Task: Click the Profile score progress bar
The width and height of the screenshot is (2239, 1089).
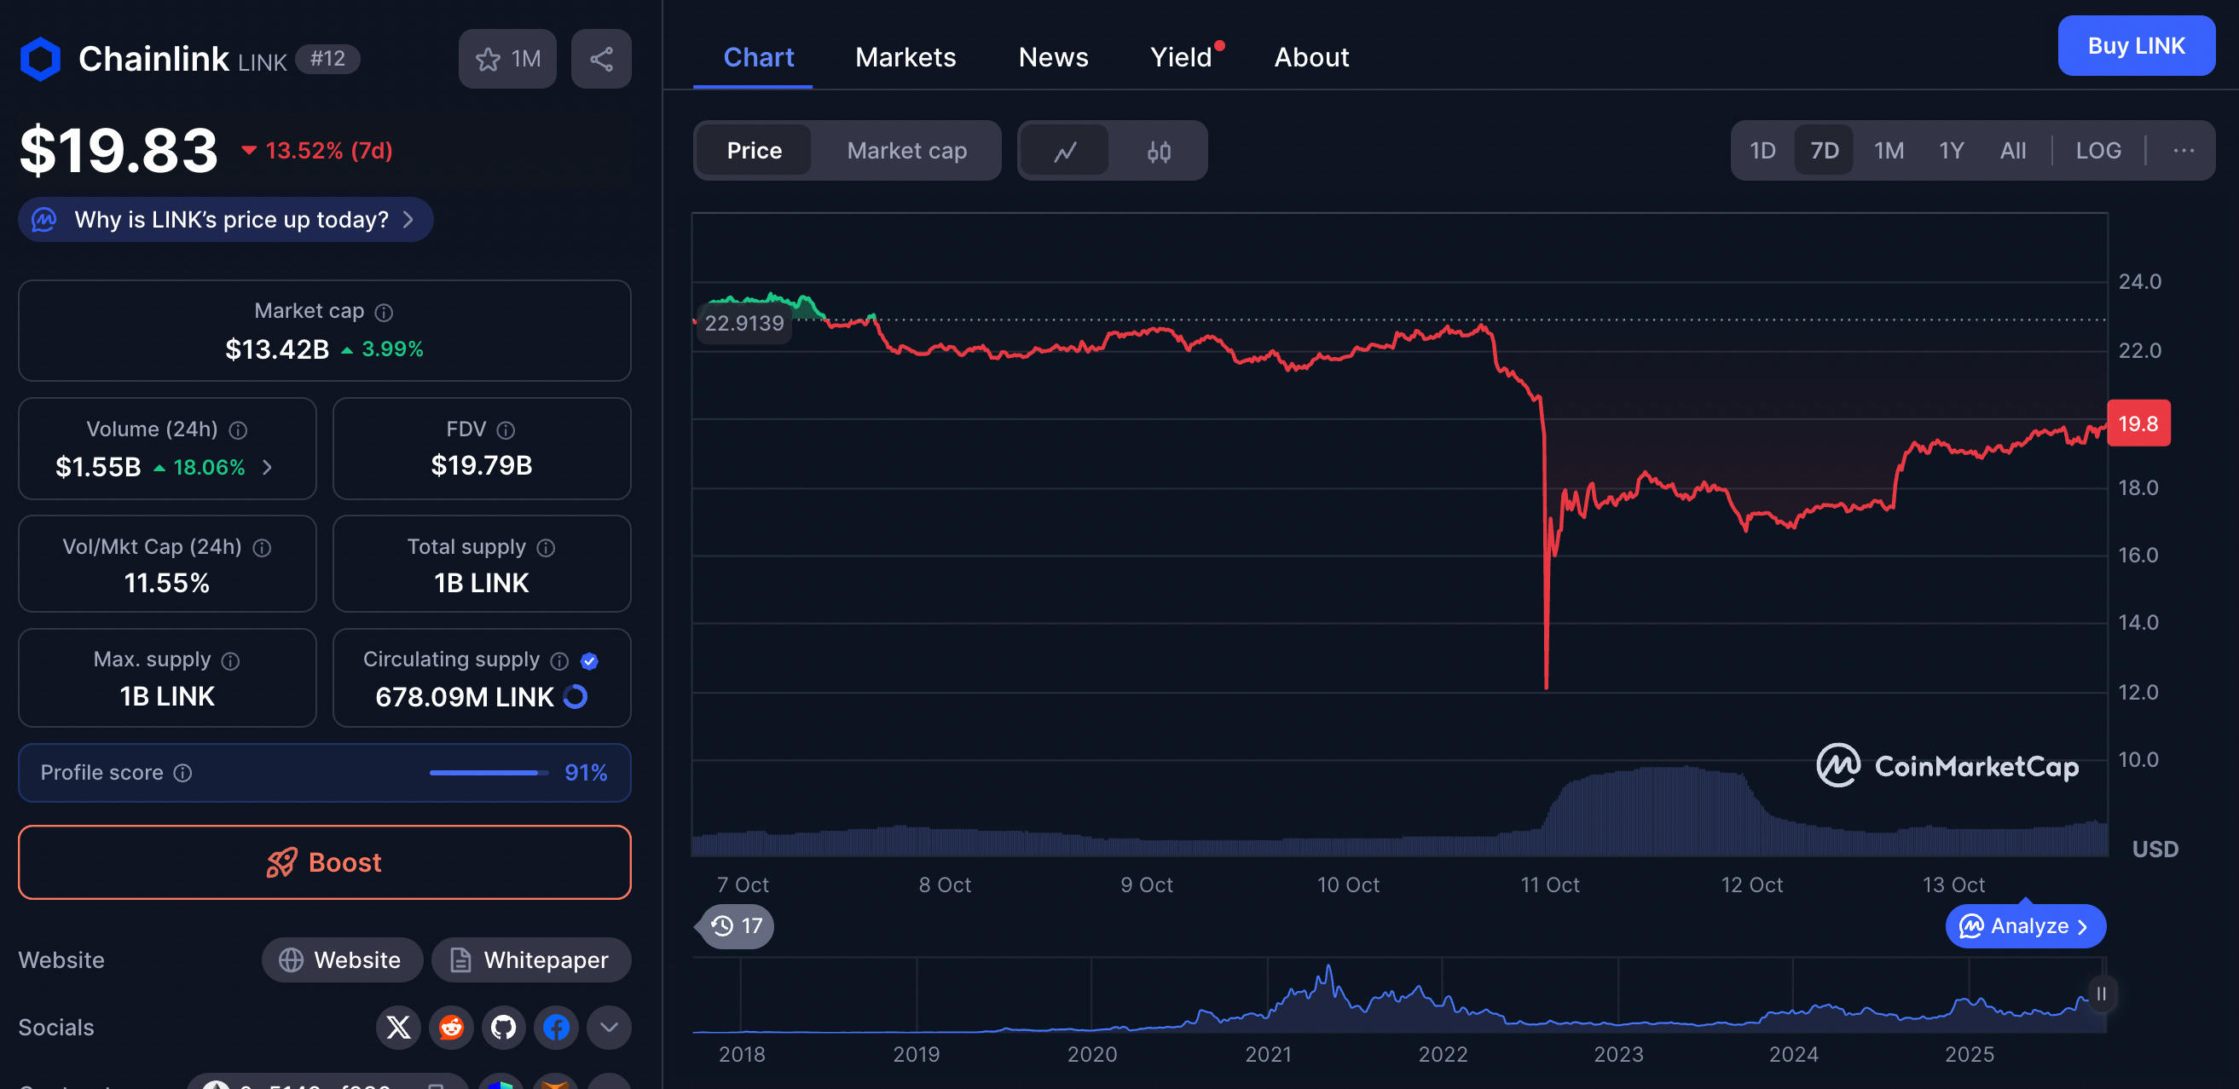Action: (489, 772)
